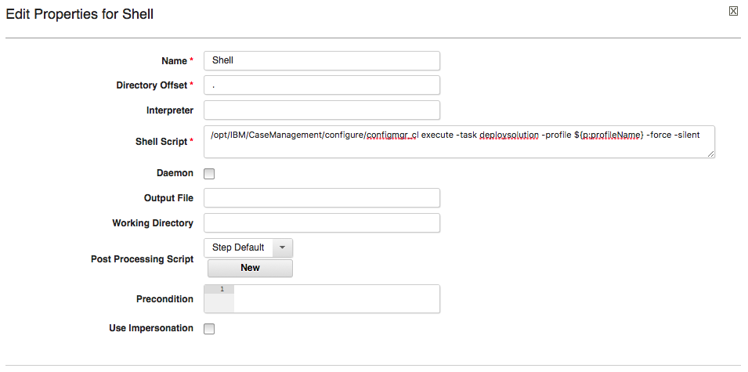
Task: Click the Name field containing Shell
Action: [x=321, y=60]
